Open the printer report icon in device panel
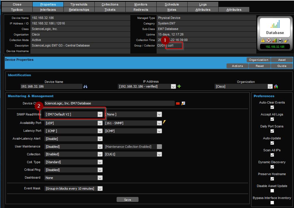This screenshot has width=294, height=208. point(280,40)
